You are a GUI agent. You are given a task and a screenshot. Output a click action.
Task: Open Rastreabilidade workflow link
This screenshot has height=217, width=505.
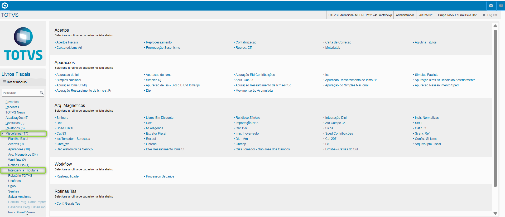coord(68,176)
